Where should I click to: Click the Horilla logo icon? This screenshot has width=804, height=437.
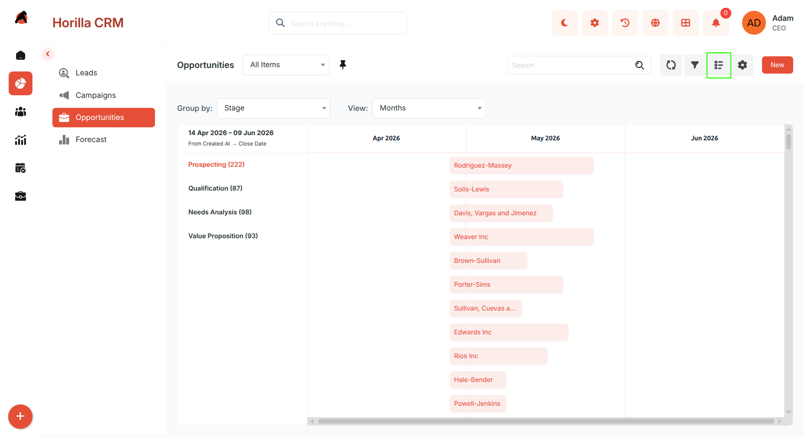[x=21, y=18]
